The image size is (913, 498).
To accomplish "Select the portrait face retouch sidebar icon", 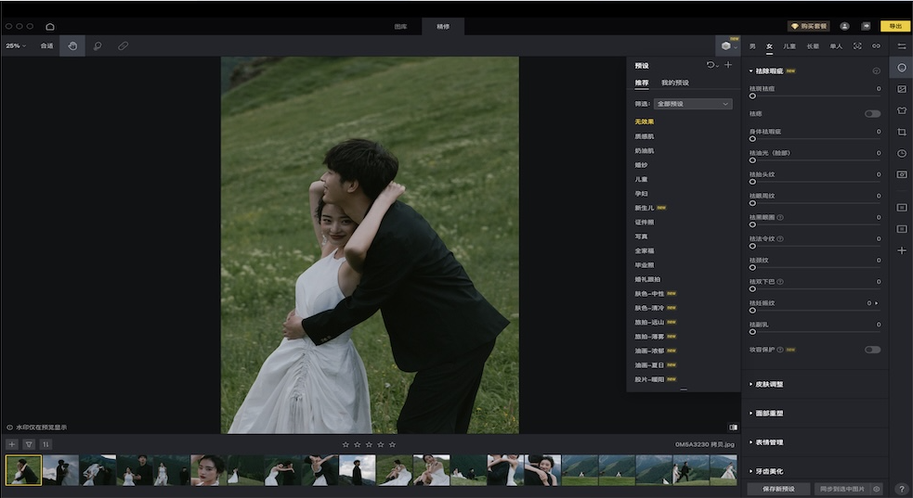I will [901, 68].
